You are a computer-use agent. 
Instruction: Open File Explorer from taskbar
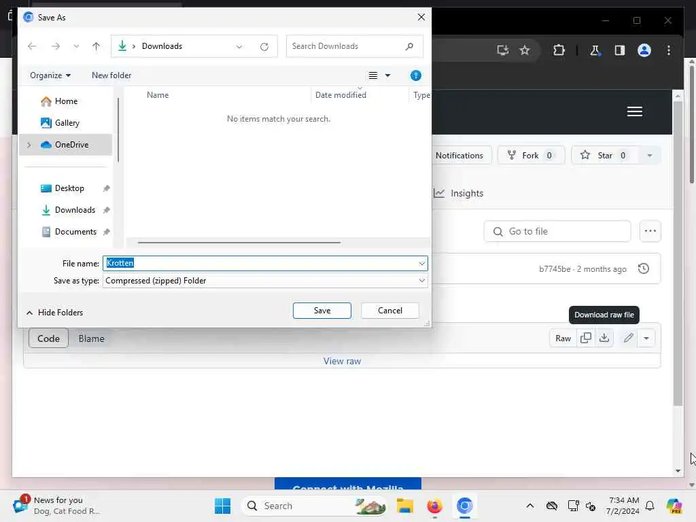405,506
